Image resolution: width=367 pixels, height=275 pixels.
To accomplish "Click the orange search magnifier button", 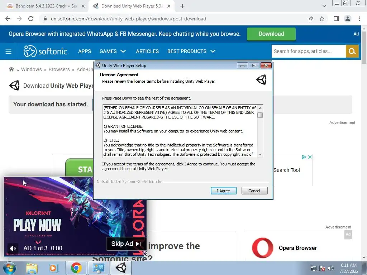I will [x=352, y=51].
